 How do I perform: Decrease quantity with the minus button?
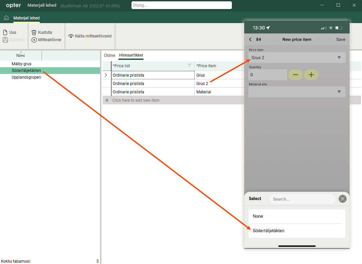pos(295,75)
